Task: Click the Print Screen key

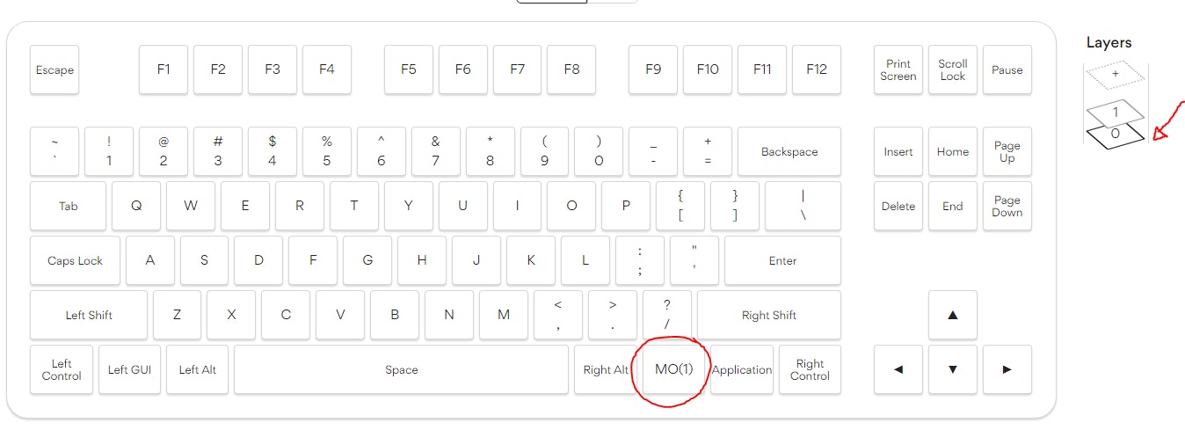Action: (898, 69)
